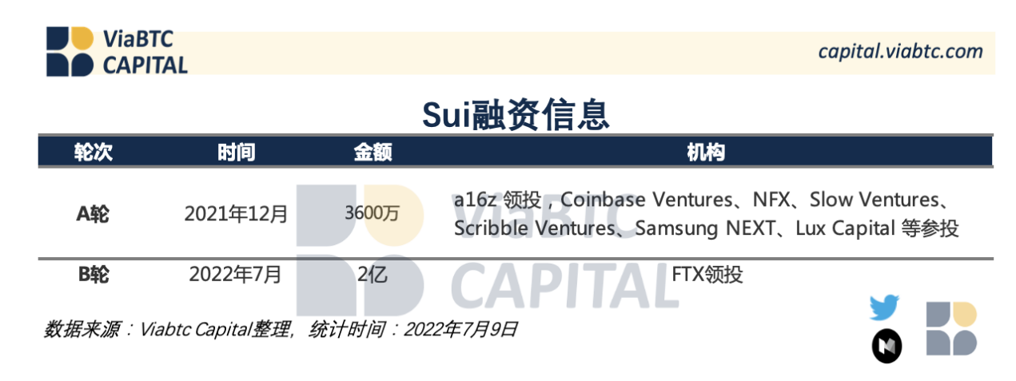This screenshot has width=1016, height=381.
Task: Click the B轮 row label
Action: pyautogui.click(x=93, y=275)
